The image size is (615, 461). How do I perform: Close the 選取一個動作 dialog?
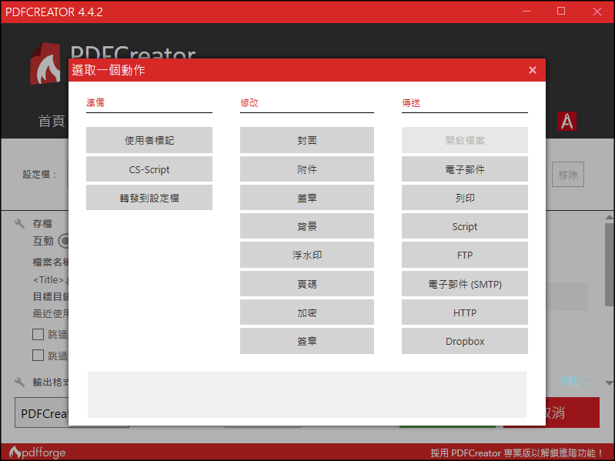pos(532,70)
